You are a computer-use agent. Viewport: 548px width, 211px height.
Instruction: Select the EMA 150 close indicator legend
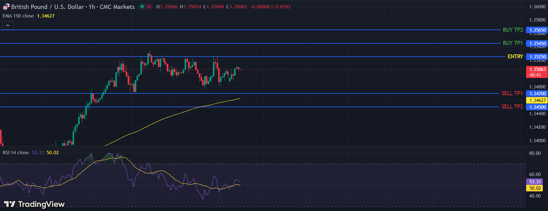pos(18,16)
